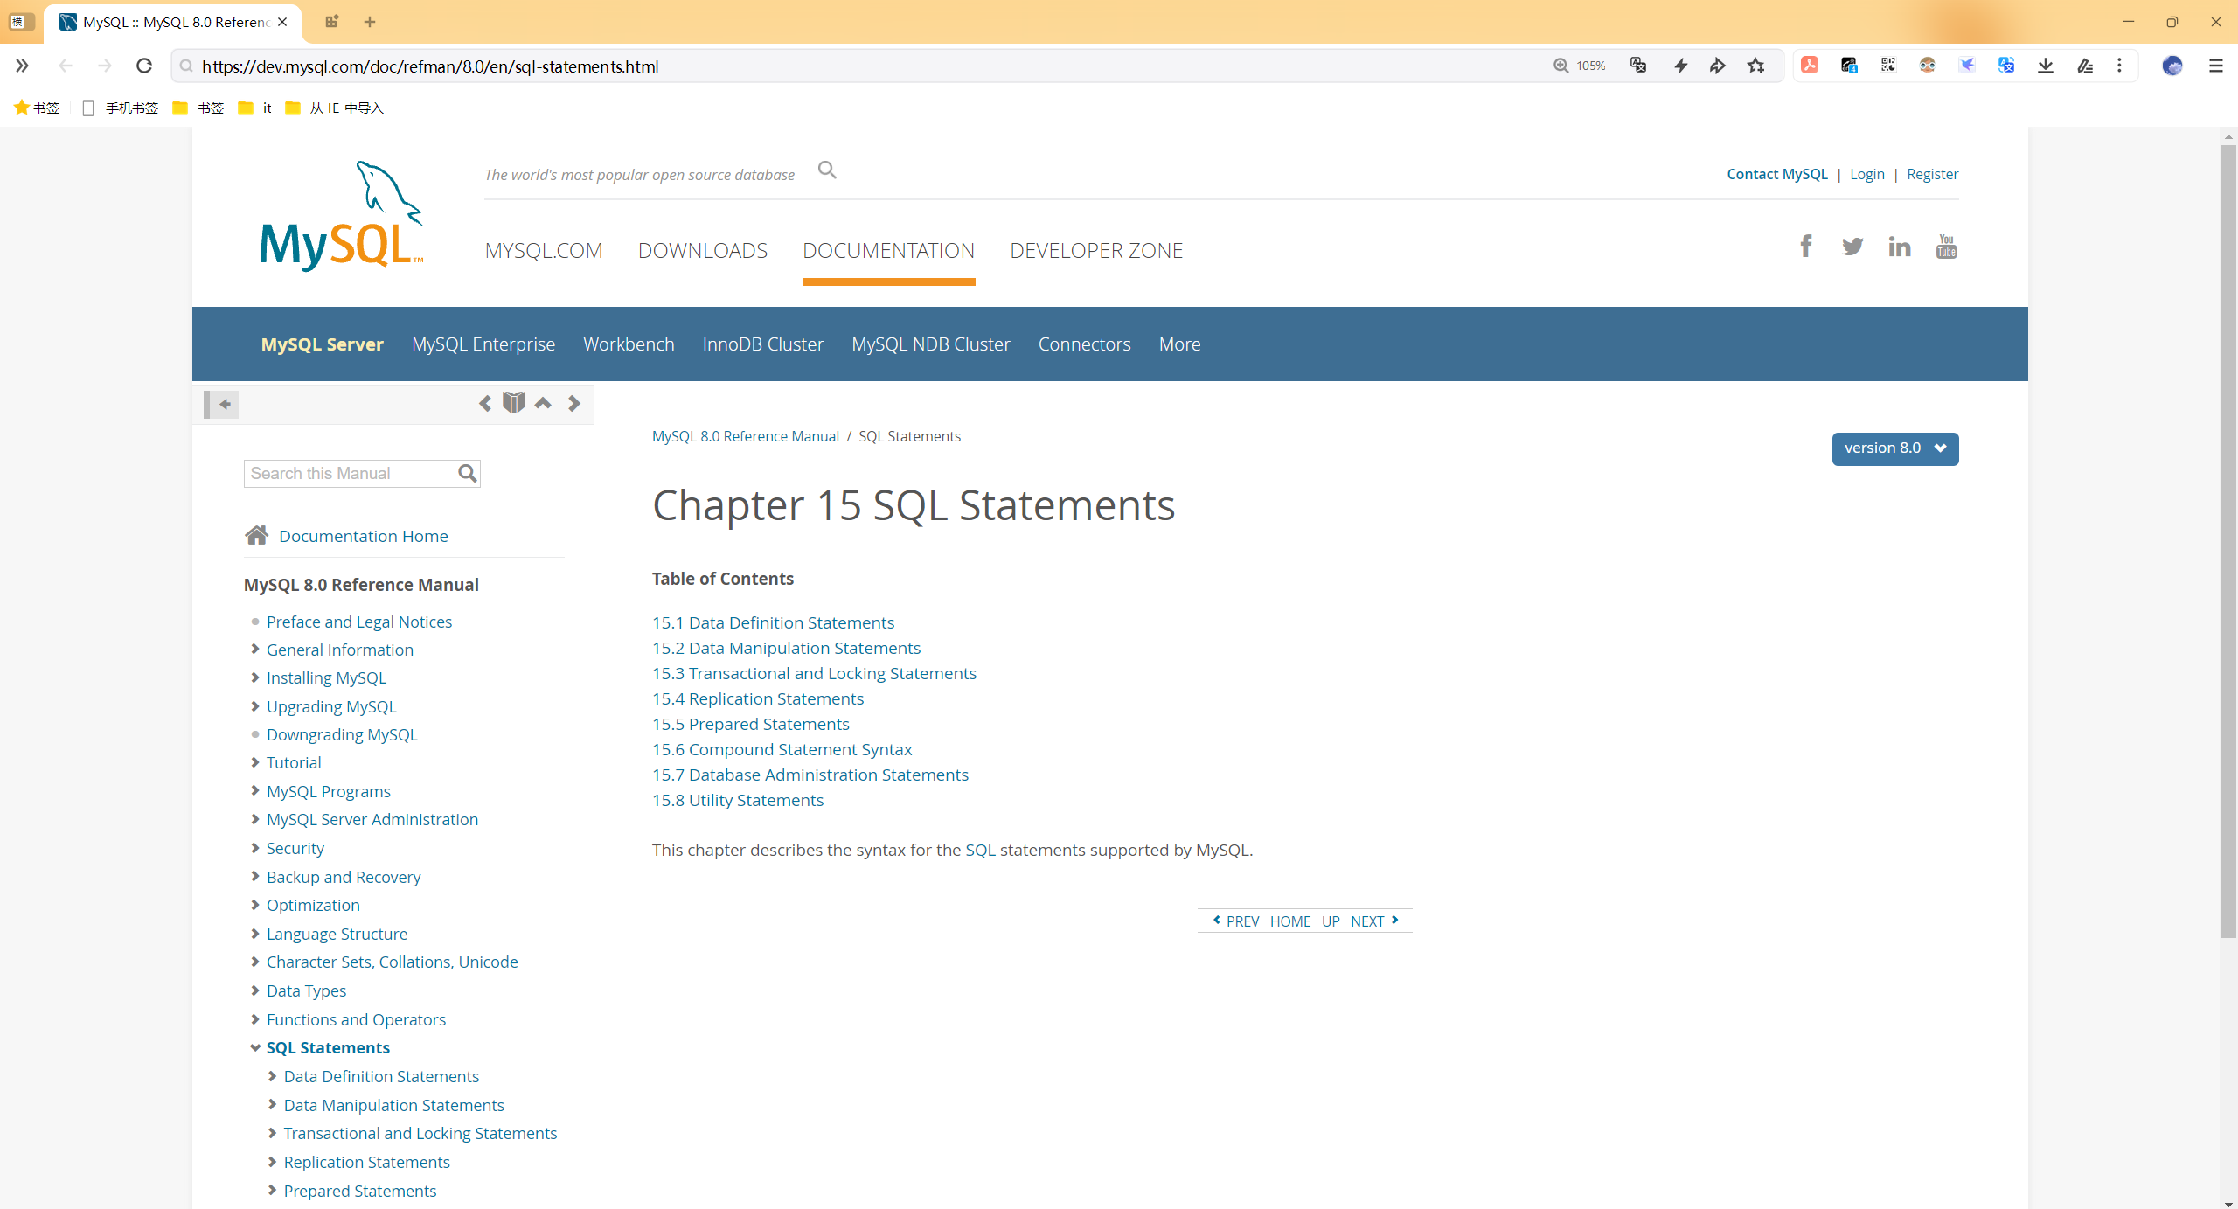Viewport: 2238px width, 1209px height.
Task: Open MySQL 8.0 Reference Manual breadcrumb
Action: [746, 436]
